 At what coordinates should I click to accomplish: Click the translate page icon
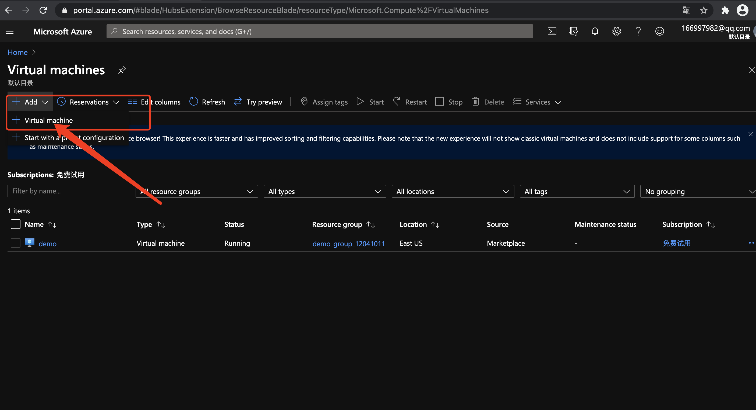686,10
